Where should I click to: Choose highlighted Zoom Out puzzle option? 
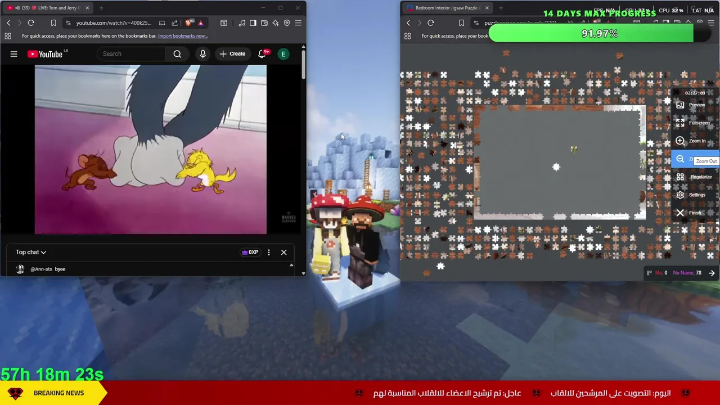(695, 159)
